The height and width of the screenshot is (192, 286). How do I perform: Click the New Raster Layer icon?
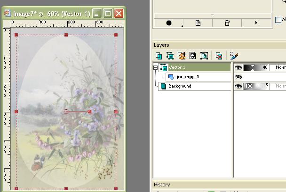tap(159, 56)
